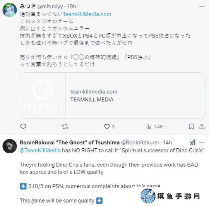Viewport: 209px width, 206px height.
Task: Share the みつき tweet
Action: tap(202, 127)
